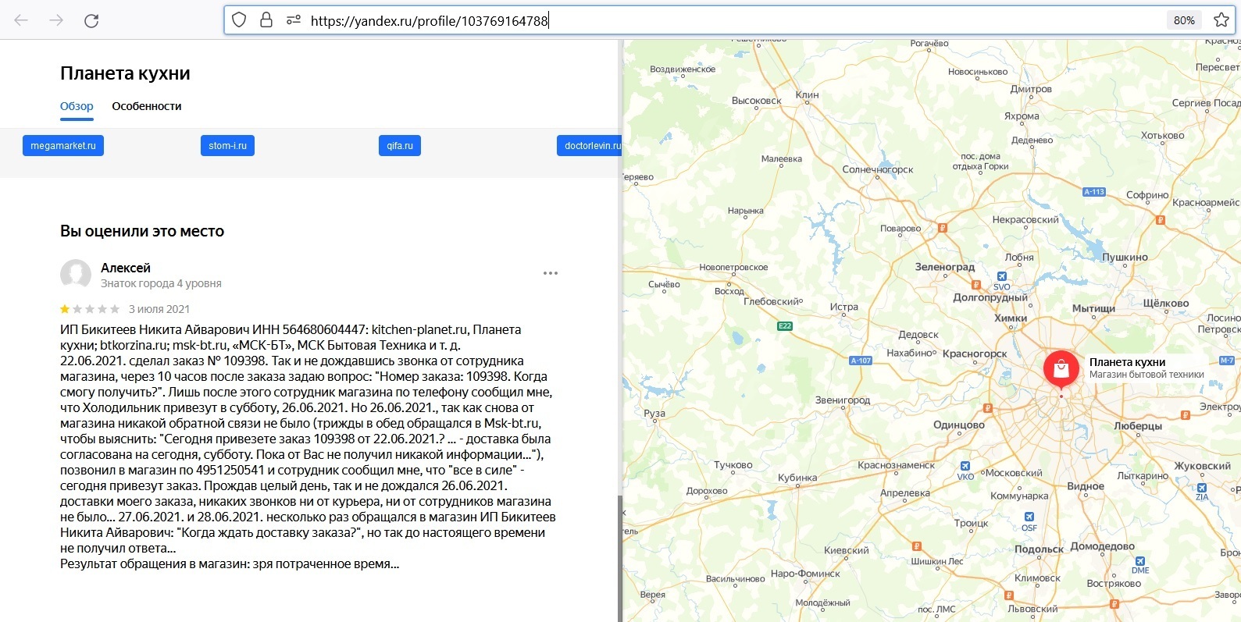
Task: Click the browser back arrow
Action: (21, 20)
